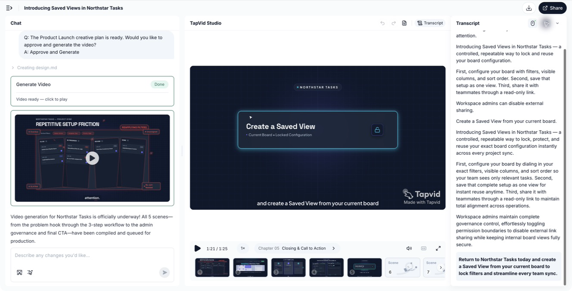Click the cursor pointer icon in Transcript header
This screenshot has width=572, height=291.
[546, 23]
